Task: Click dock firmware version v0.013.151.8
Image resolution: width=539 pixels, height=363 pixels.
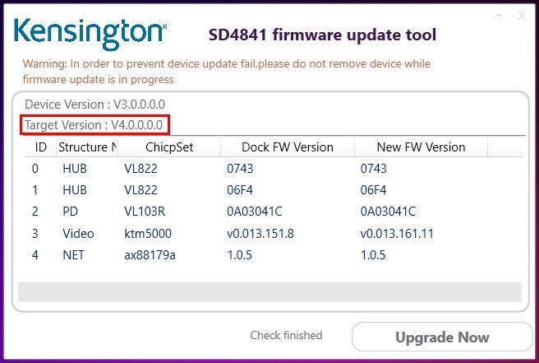Action: [260, 234]
